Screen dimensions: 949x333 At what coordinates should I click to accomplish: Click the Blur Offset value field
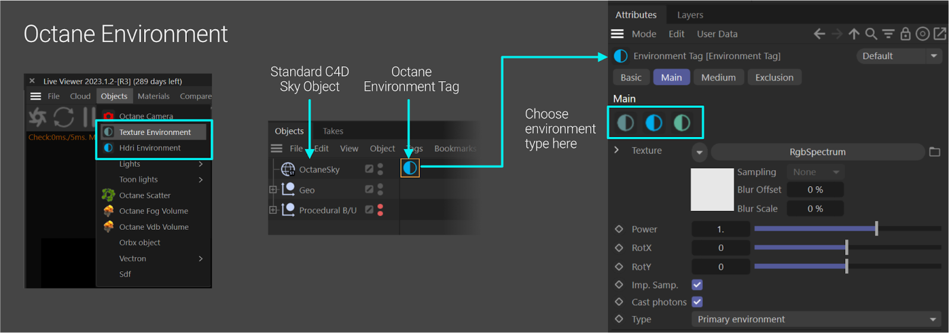pos(815,190)
